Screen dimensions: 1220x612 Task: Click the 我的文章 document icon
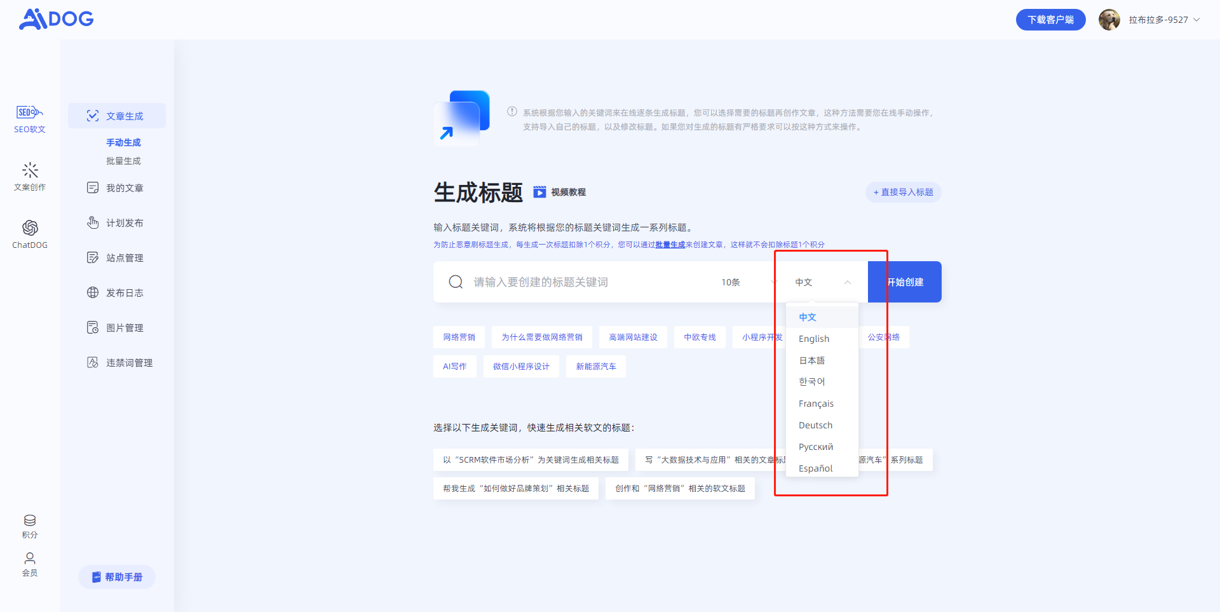point(93,187)
